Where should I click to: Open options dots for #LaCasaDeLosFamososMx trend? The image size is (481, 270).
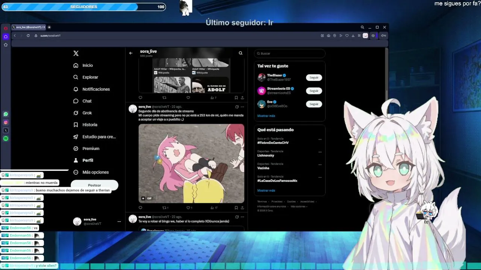pyautogui.click(x=320, y=177)
